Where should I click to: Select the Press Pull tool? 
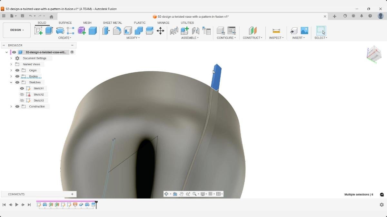point(106,31)
